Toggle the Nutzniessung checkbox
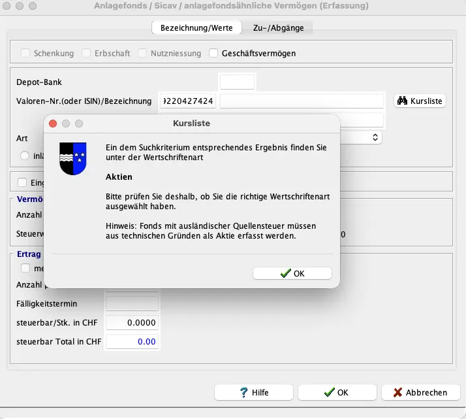The height and width of the screenshot is (419, 466). [142, 53]
